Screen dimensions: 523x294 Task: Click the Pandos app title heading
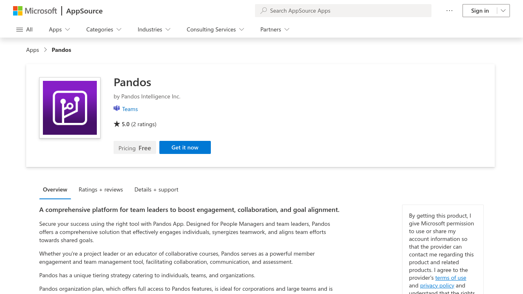point(132,82)
